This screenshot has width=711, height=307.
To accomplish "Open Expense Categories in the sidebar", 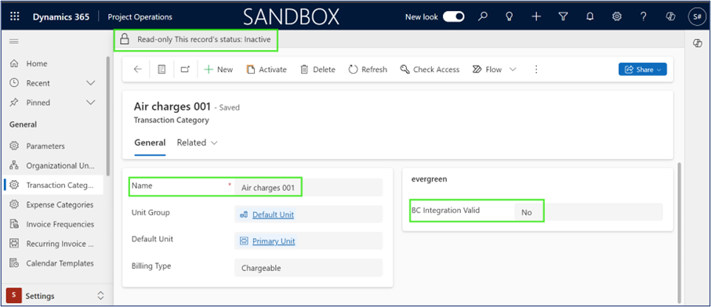I will coord(53,204).
